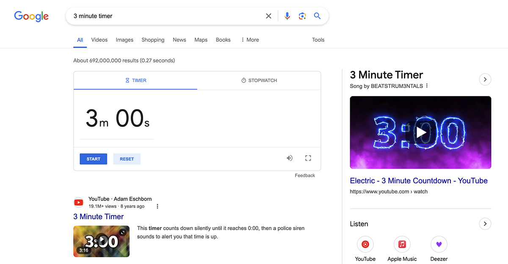Open the News results tab
Screen dimensions: 508x264
pos(179,40)
